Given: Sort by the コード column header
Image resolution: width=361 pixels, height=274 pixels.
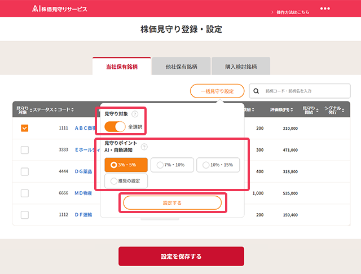Looking at the screenshot, I should (x=65, y=109).
